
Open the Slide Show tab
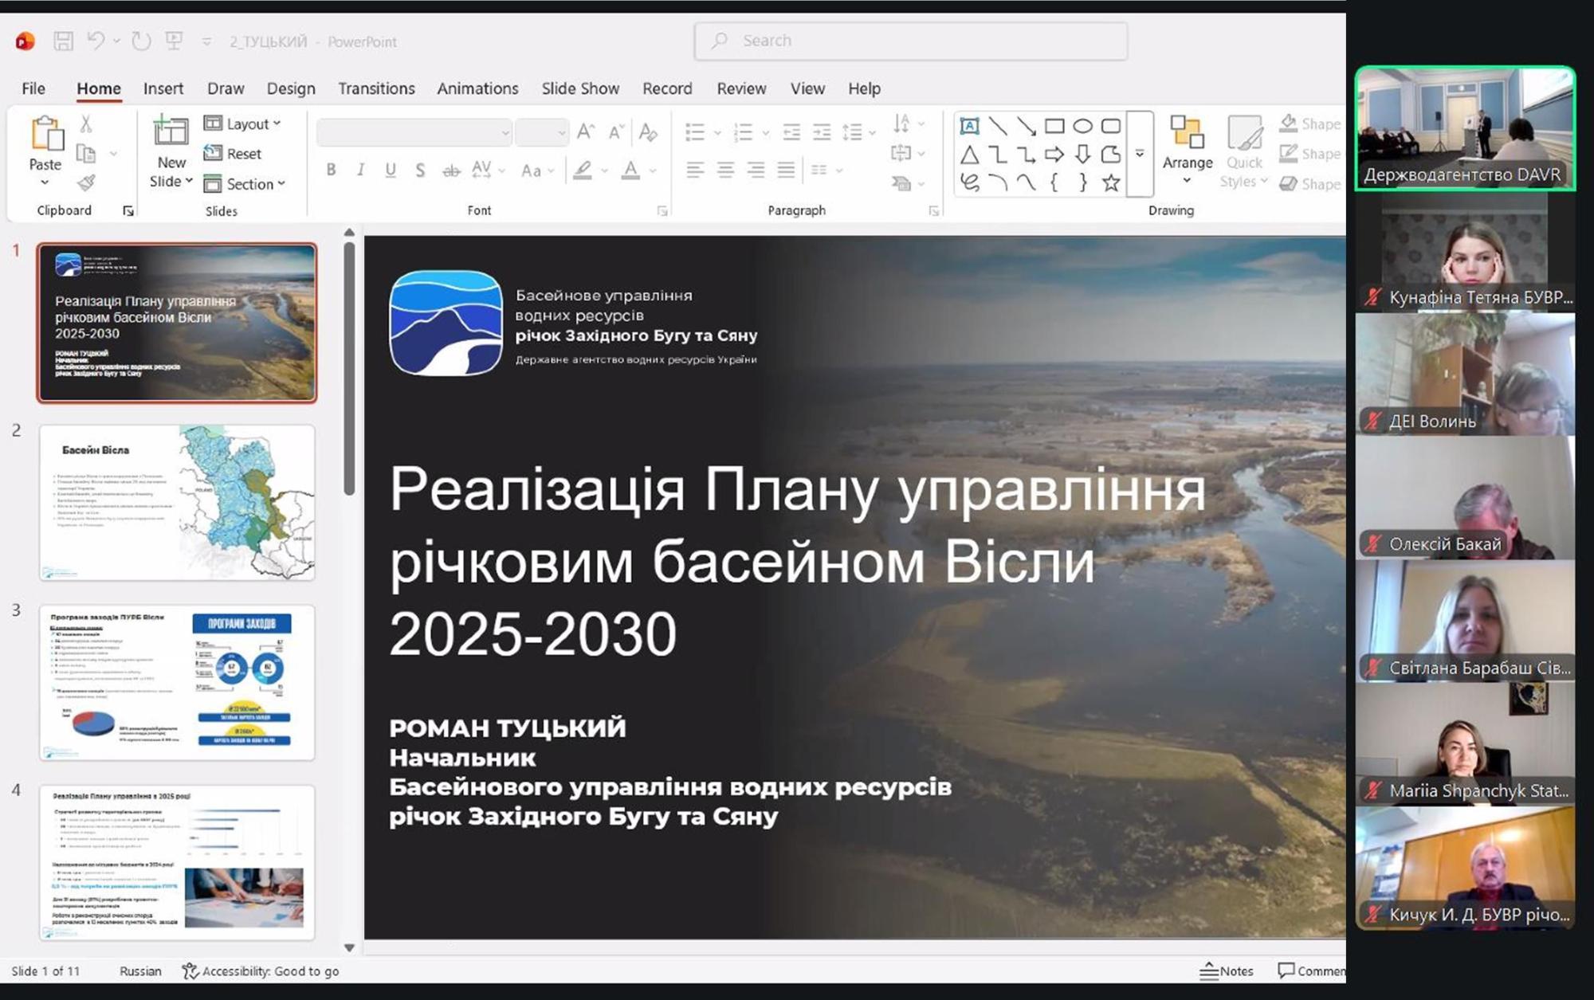[579, 88]
